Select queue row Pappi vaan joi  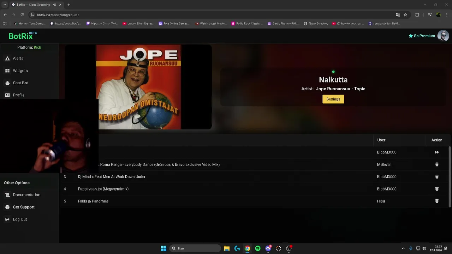click(x=254, y=189)
